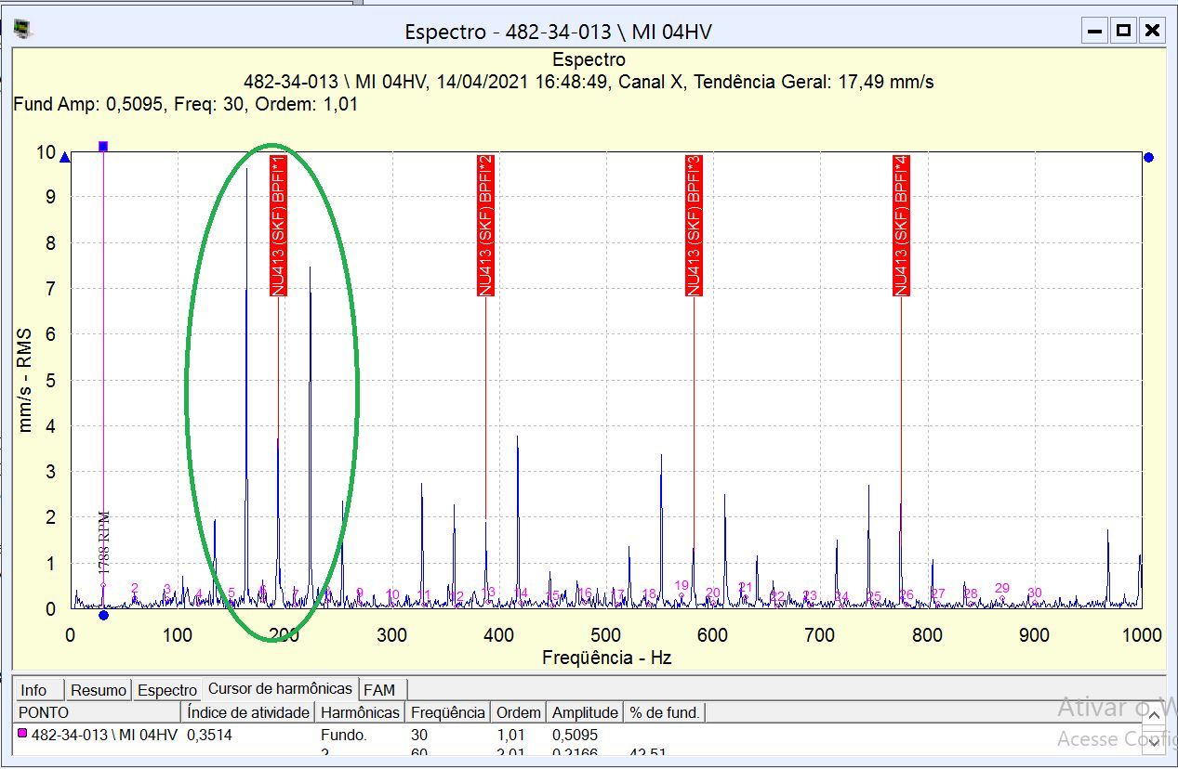Click the 1,01 order cell
Image resolution: width=1178 pixels, height=769 pixels.
click(x=510, y=735)
